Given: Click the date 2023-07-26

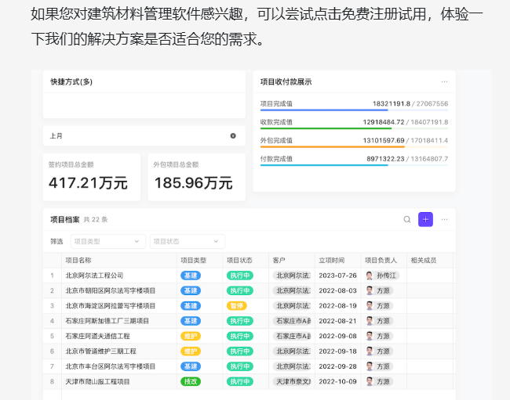Looking at the screenshot, I should [337, 276].
